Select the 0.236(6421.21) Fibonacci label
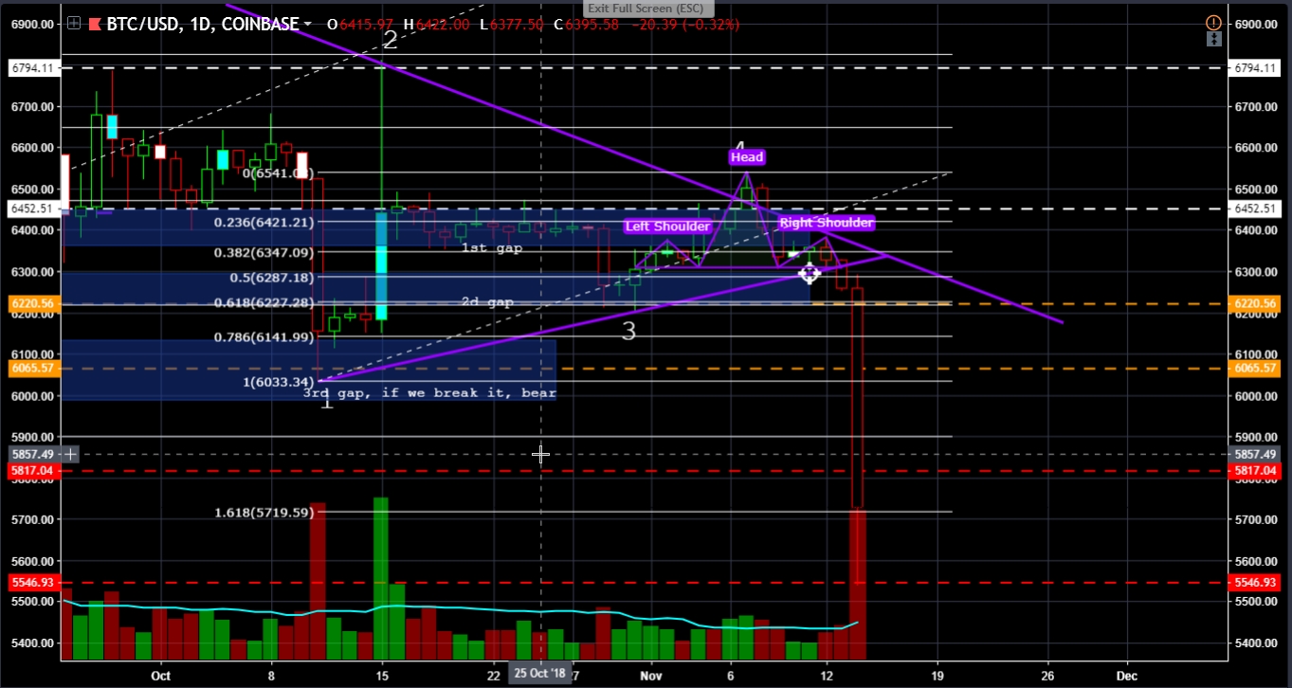This screenshot has height=688, width=1292. tap(264, 223)
